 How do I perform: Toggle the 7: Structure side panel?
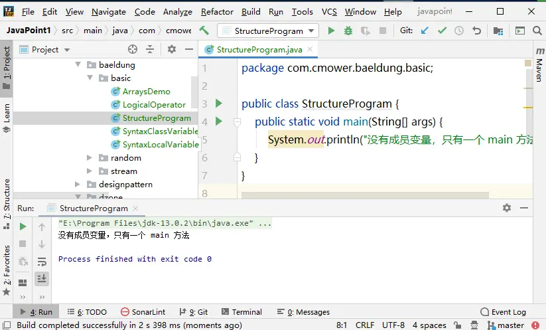(7, 204)
